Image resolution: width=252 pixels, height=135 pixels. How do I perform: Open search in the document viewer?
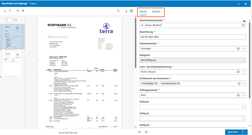pyautogui.click(x=118, y=11)
